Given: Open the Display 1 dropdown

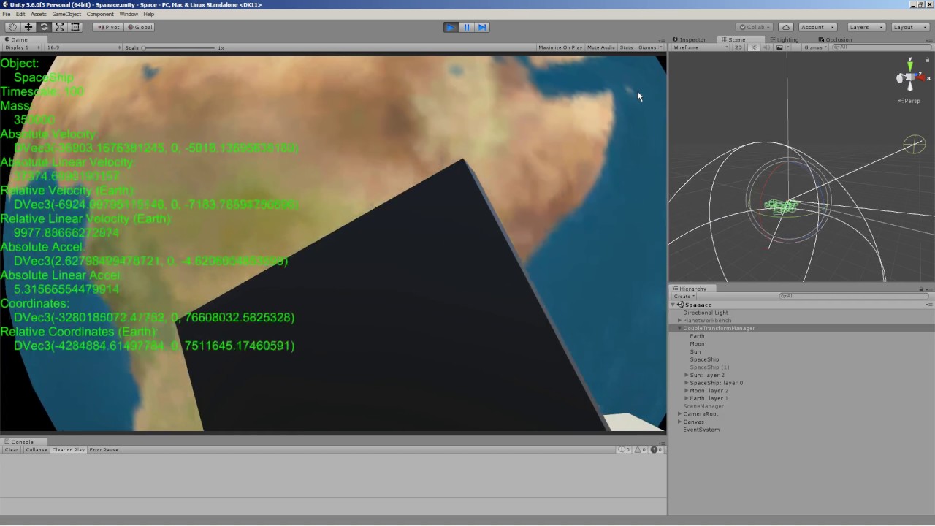Looking at the screenshot, I should pos(23,47).
